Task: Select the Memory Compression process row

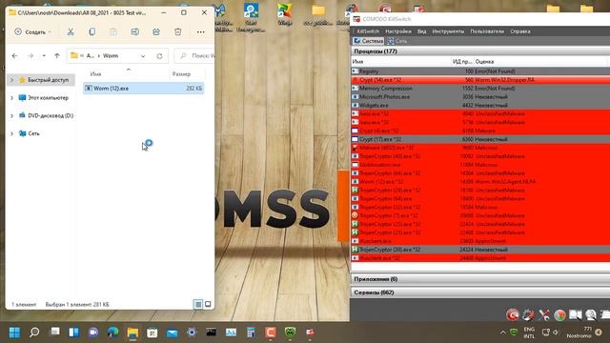Action: tap(480, 89)
